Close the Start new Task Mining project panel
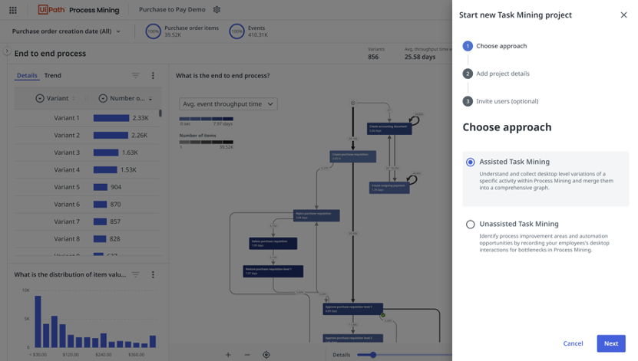 coord(623,15)
